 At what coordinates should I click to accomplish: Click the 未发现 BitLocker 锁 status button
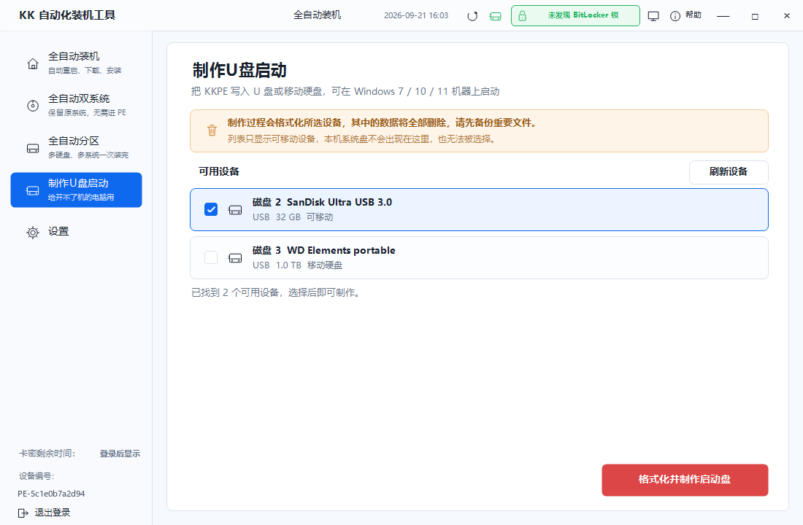[575, 16]
